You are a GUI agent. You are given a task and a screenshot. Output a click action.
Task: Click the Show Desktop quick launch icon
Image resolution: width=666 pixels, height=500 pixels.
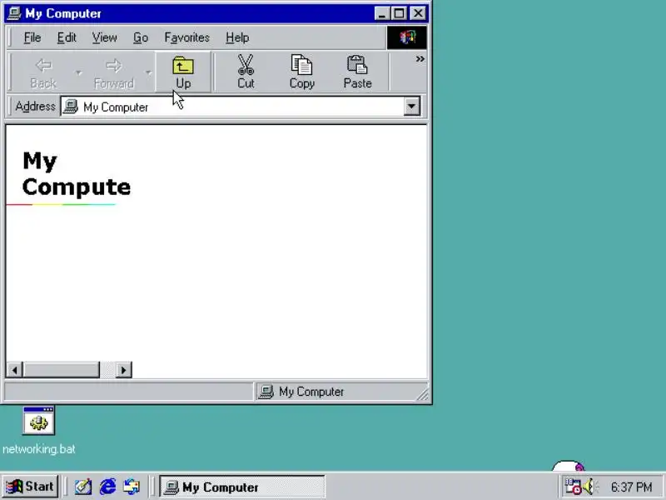pyautogui.click(x=83, y=487)
